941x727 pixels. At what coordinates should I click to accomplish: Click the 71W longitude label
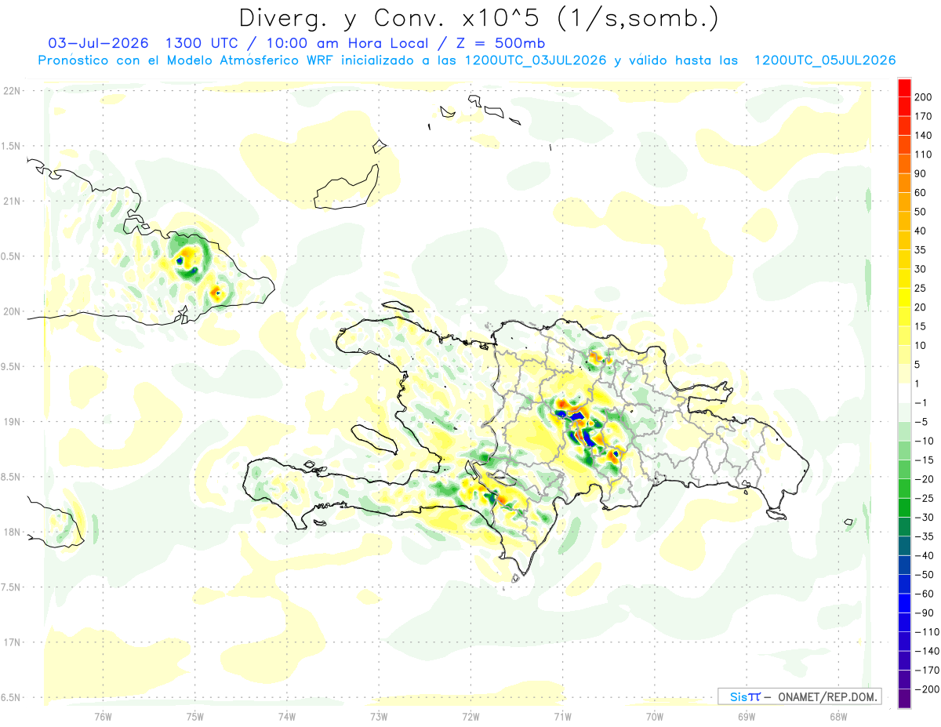562,716
